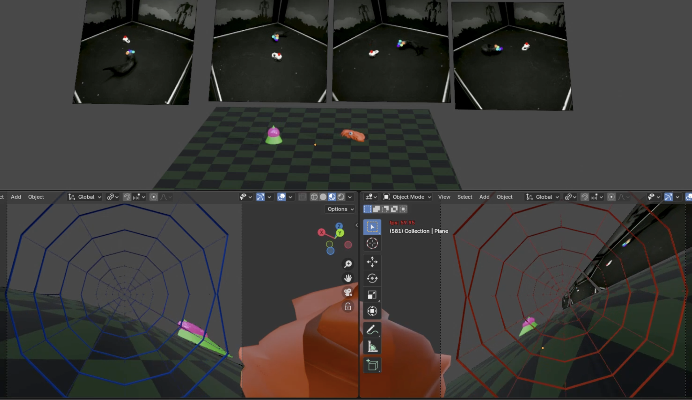Click the blue Z axis on gizmo

[339, 226]
